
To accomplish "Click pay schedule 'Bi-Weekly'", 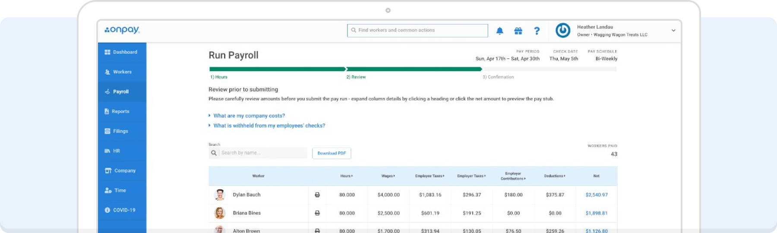I will (606, 59).
